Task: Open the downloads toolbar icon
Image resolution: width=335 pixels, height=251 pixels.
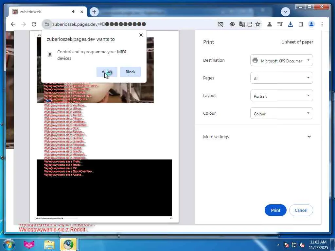Action: [x=291, y=24]
